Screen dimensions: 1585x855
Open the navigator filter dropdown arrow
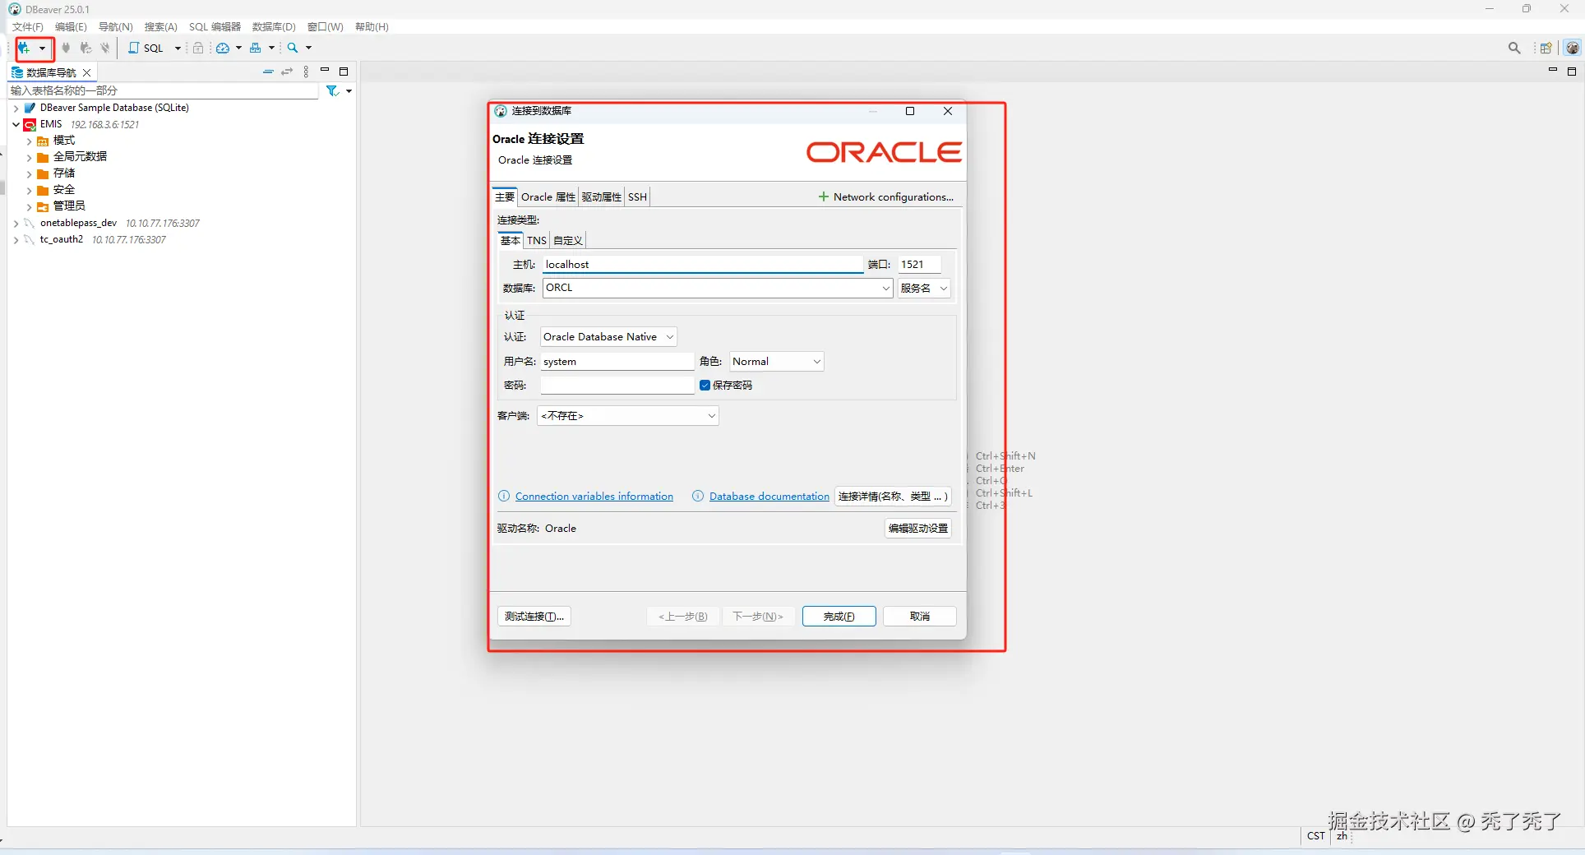coord(349,91)
